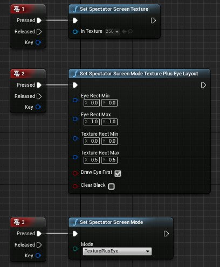Click Mode input pin
The image size is (220, 267).
click(75, 249)
